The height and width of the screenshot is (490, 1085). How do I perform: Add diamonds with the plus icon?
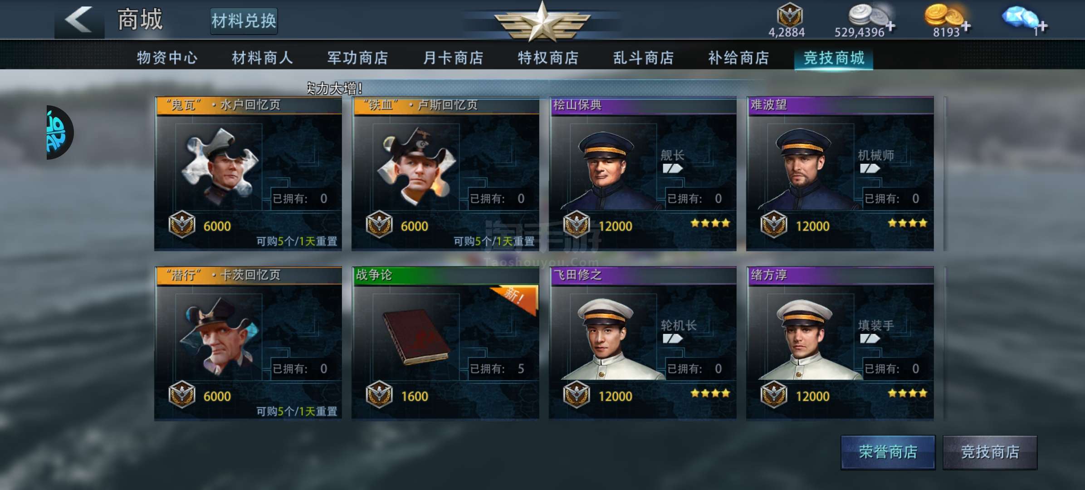[x=1042, y=26]
